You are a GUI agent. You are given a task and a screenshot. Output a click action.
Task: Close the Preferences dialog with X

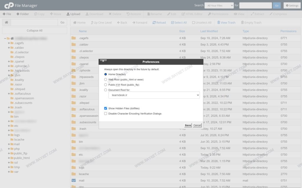103,61
